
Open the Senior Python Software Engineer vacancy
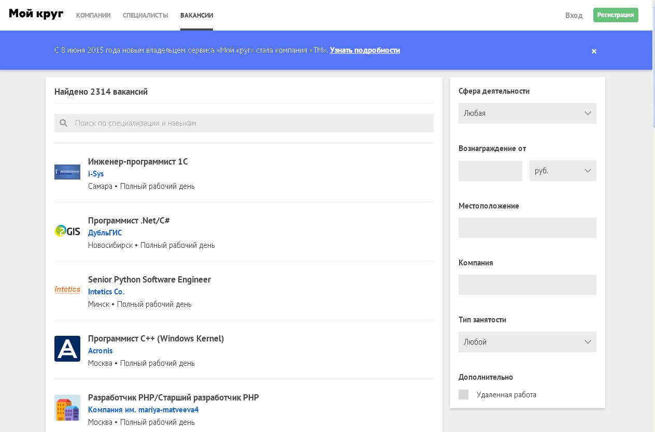(149, 279)
